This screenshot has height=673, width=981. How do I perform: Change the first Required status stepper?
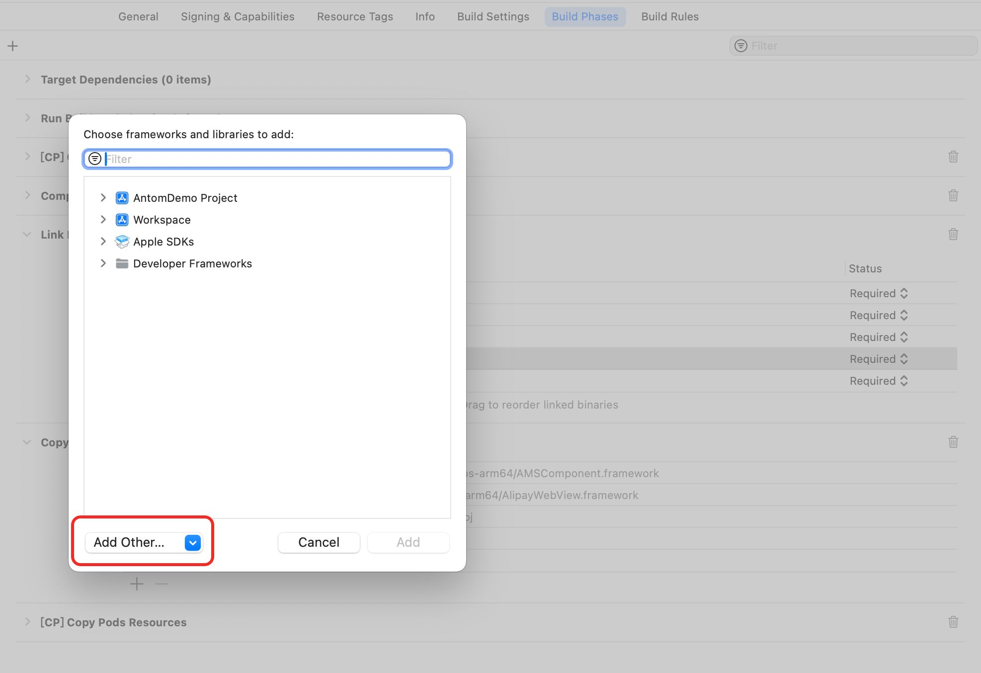903,293
